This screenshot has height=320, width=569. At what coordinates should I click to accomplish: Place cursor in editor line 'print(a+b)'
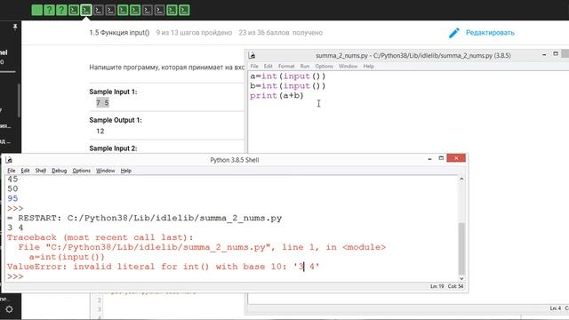point(276,96)
